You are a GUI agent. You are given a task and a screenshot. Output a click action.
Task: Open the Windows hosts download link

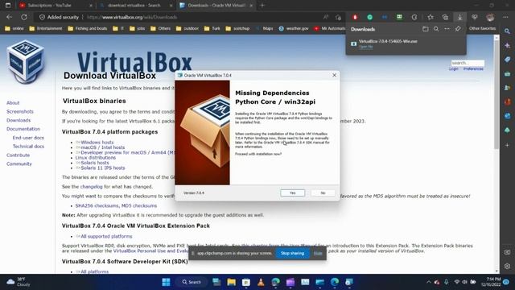[97, 143]
